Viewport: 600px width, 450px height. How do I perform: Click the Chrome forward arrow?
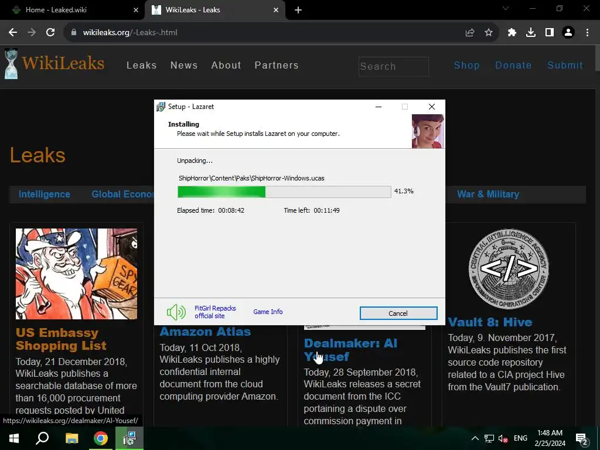(32, 33)
